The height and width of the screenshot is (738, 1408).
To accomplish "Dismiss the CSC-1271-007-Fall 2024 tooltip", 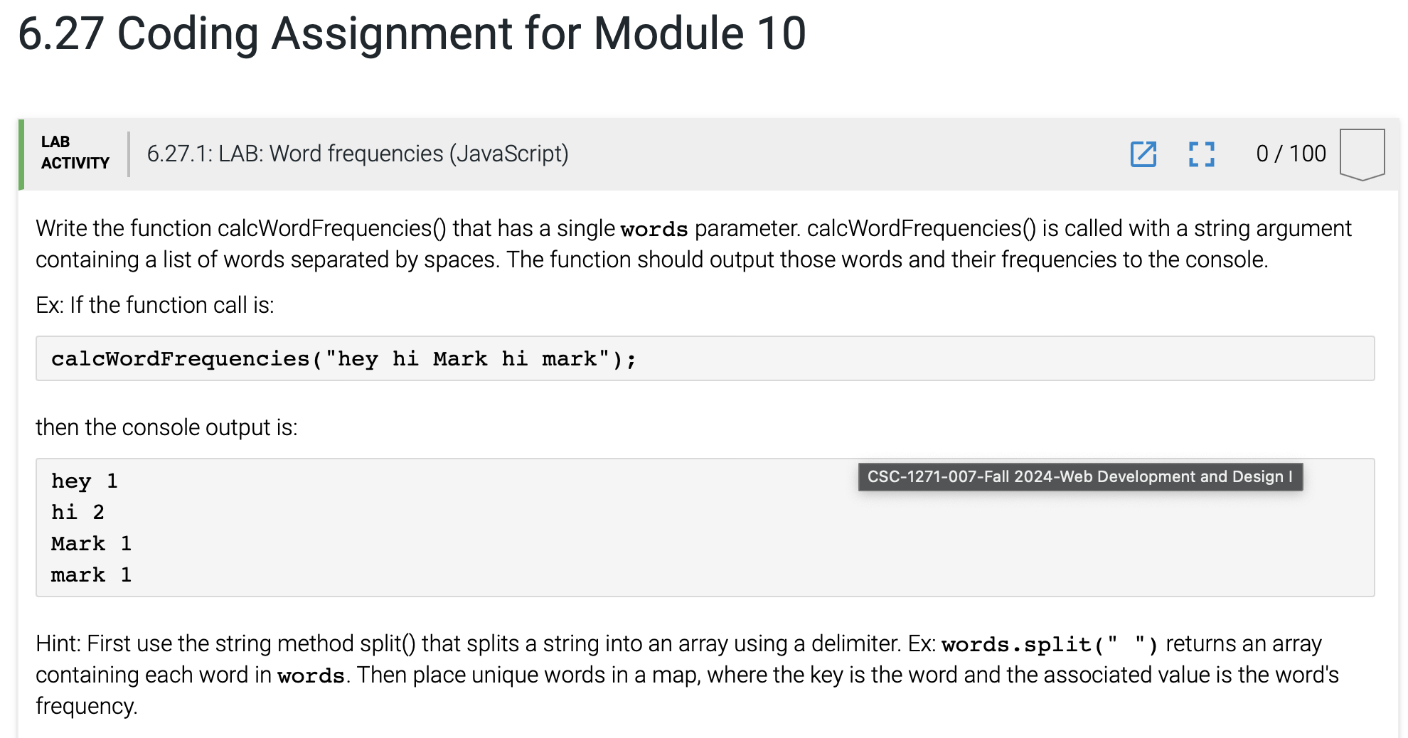I will click(x=1079, y=476).
